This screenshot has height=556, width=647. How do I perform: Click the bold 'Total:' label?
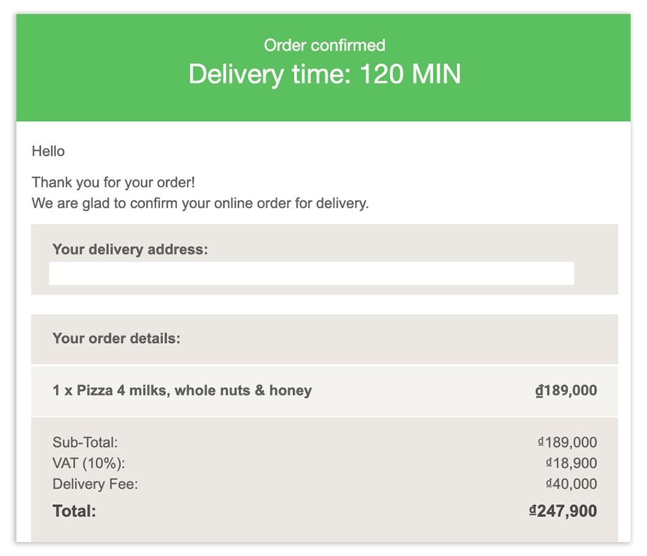coord(74,511)
